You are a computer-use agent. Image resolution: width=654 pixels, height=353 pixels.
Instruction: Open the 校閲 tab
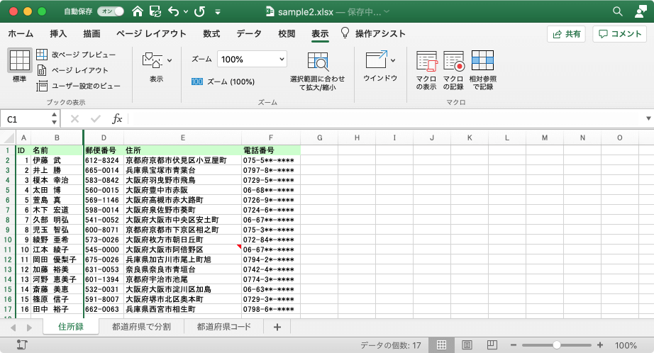[287, 34]
